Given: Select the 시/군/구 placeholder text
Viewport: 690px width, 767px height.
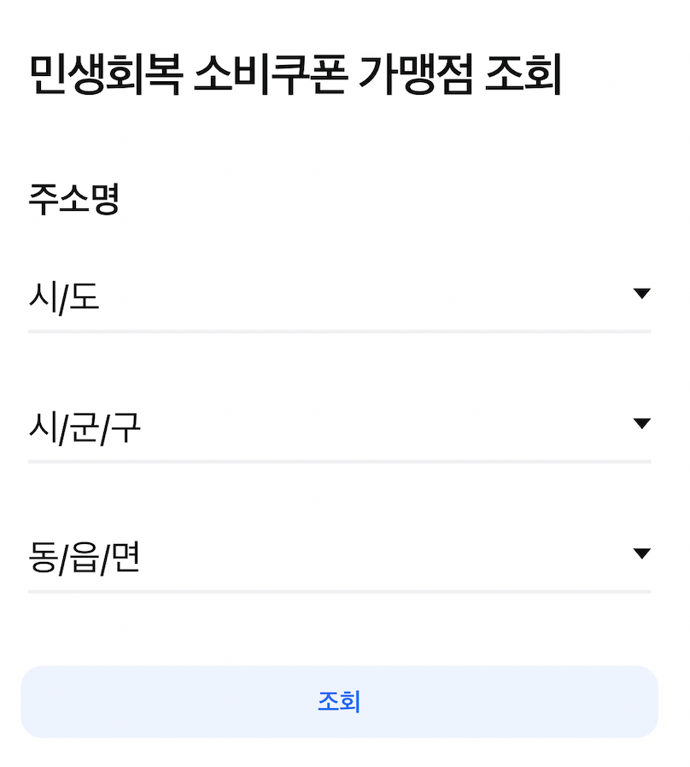Looking at the screenshot, I should click(85, 428).
